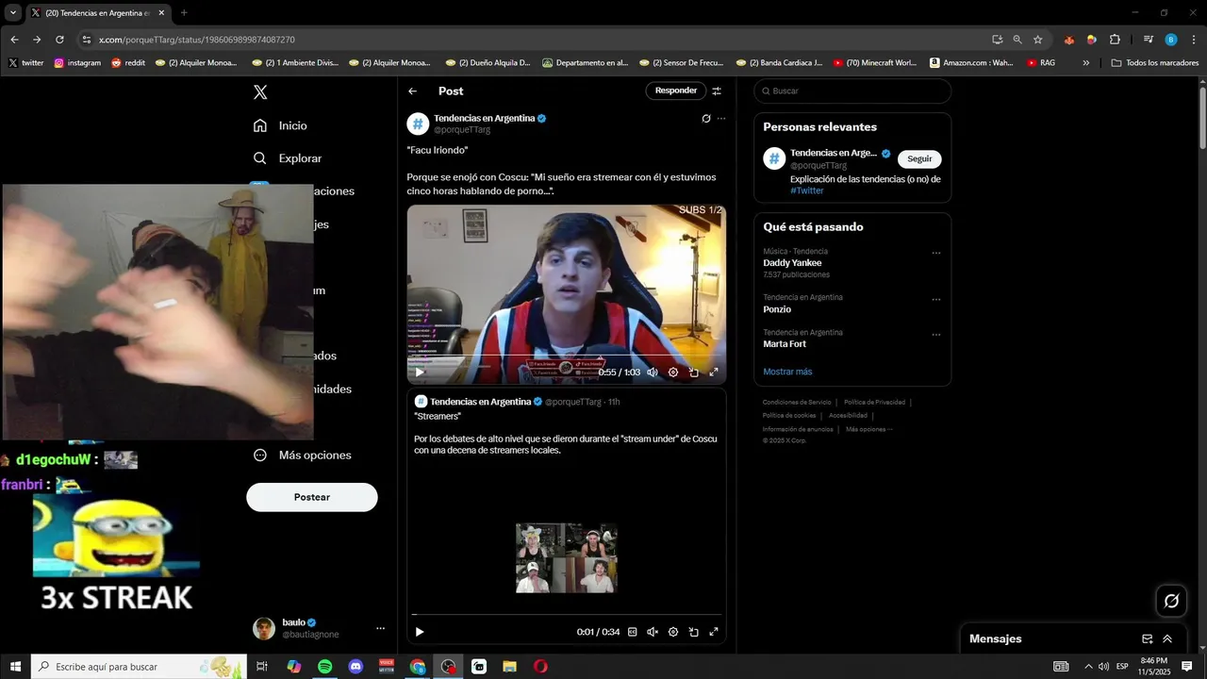Open Más opciones in the sidebar

pyautogui.click(x=303, y=455)
